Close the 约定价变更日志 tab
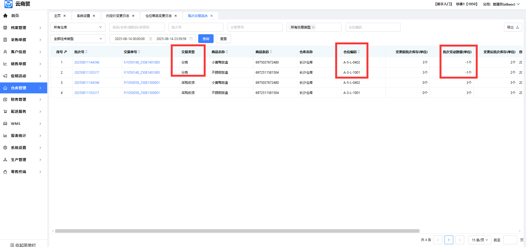The height and width of the screenshot is (247, 526). point(133,16)
